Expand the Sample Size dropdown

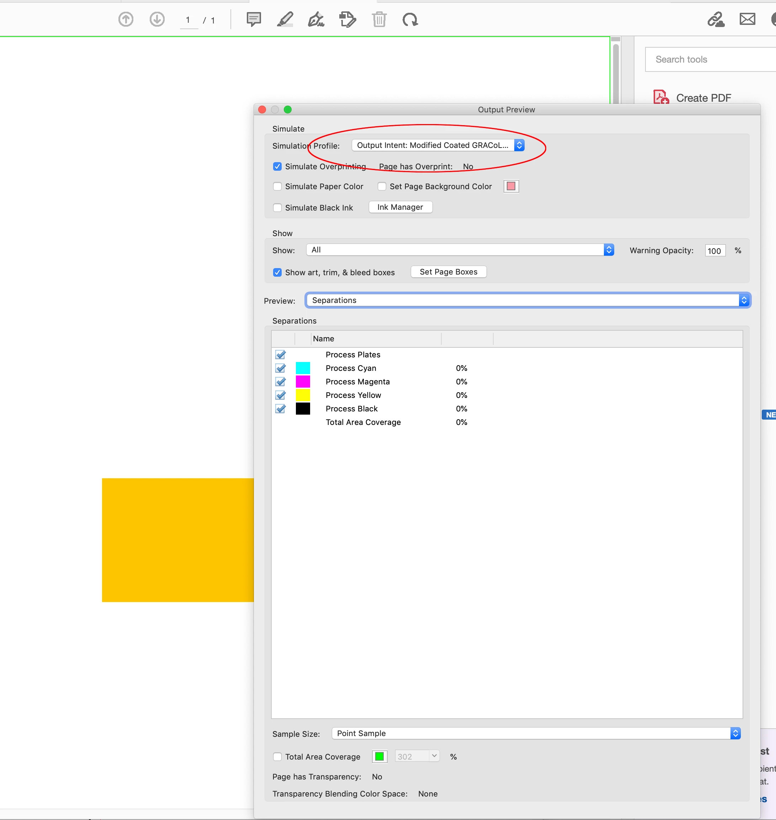[536, 733]
